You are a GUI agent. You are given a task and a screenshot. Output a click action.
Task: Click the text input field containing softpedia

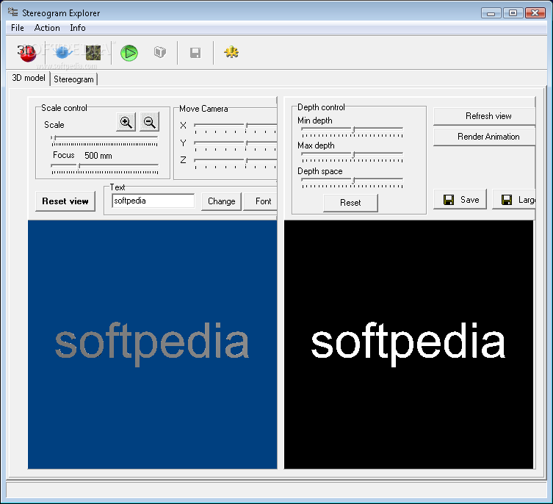coord(153,201)
